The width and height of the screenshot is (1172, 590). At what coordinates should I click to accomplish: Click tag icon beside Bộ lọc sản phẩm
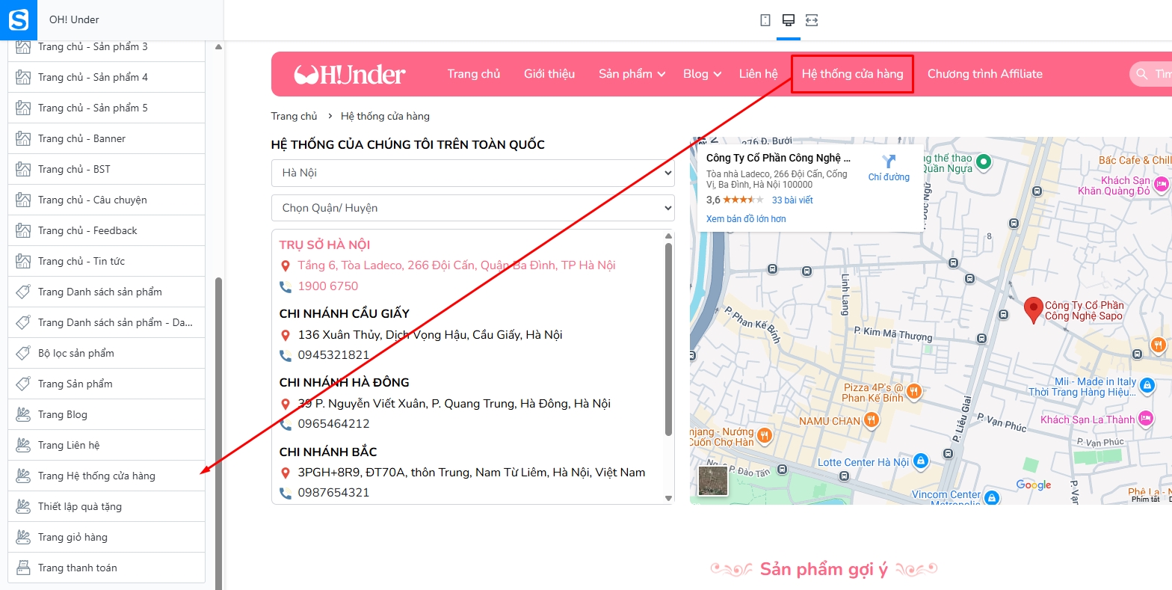[23, 353]
